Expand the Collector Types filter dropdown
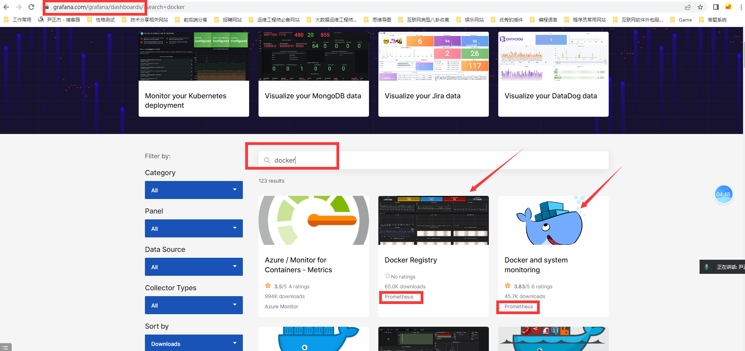The height and width of the screenshot is (351, 745). click(x=194, y=305)
